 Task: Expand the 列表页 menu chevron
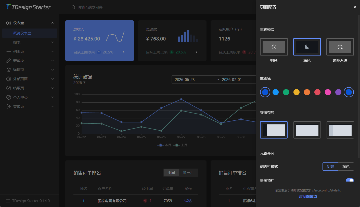53,51
